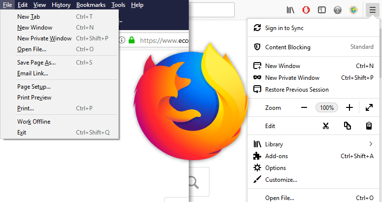Click the green padlock site security icon
382x202 pixels.
point(131,40)
